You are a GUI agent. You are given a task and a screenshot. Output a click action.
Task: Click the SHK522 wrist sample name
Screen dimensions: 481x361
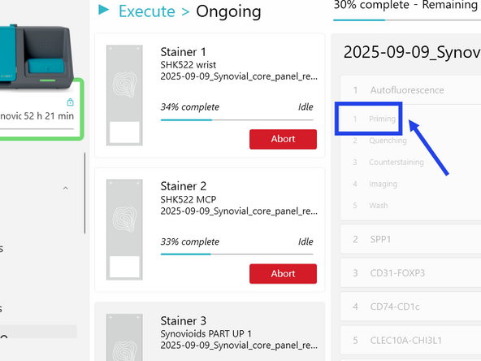(x=188, y=65)
